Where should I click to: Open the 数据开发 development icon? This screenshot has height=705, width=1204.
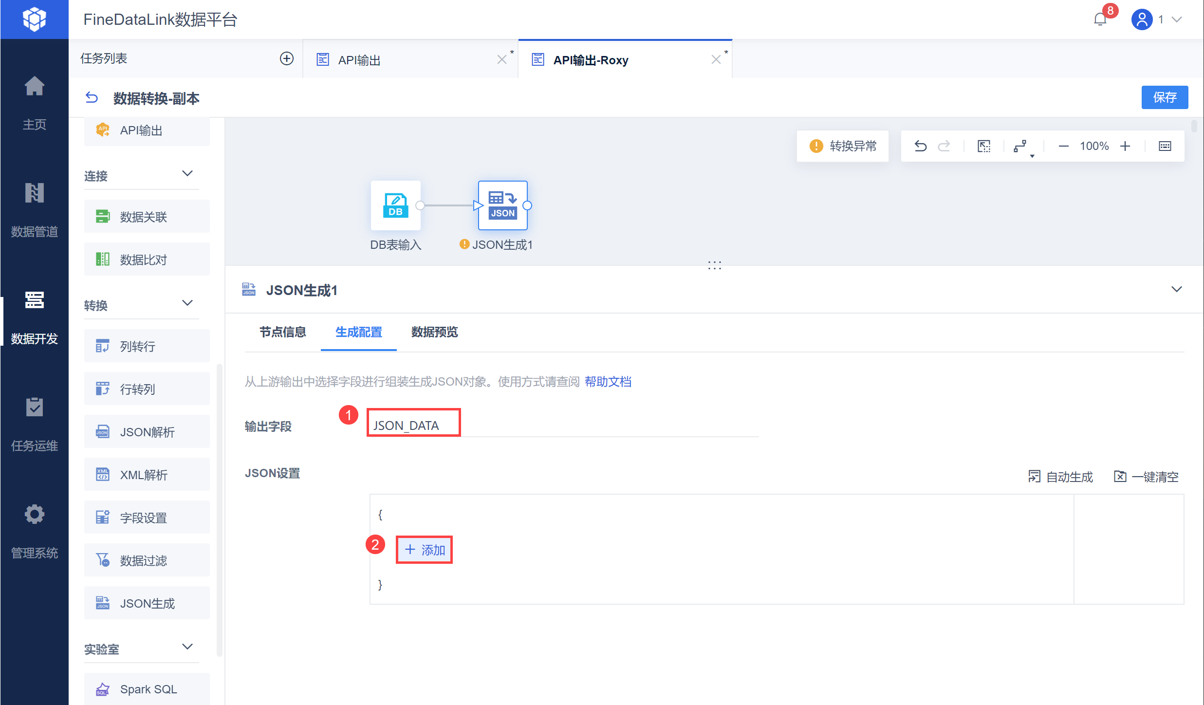34,300
